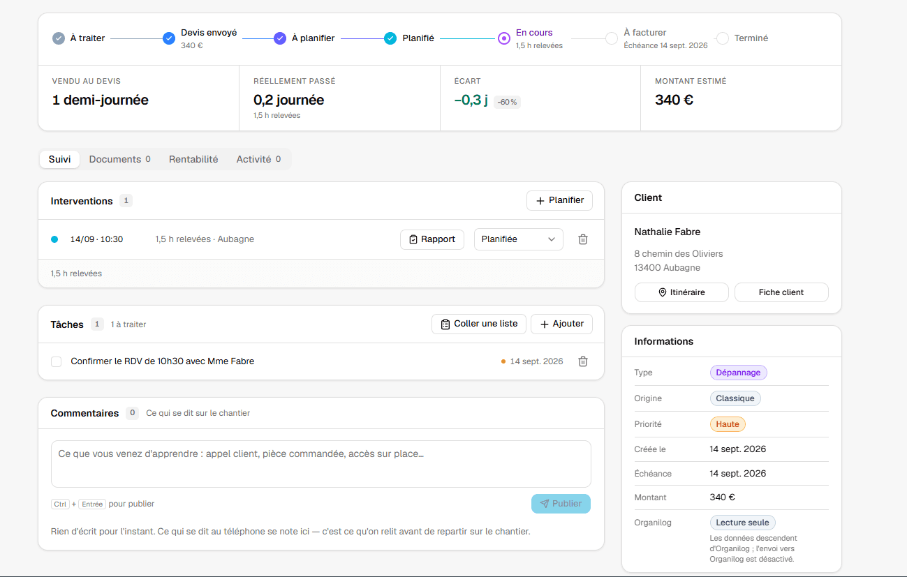Click the Planifié step checkmark
The width and height of the screenshot is (907, 577).
390,38
